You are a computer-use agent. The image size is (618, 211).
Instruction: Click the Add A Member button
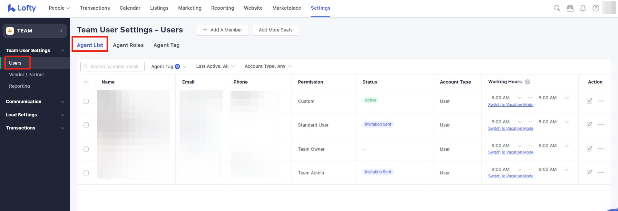222,30
